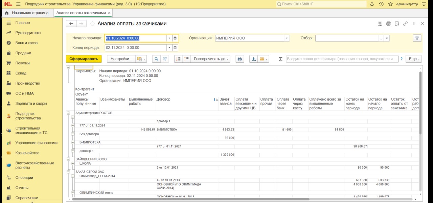Toggle the favorites star beside the report title
Image resolution: width=433 pixels, height=203 pixels.
[x=92, y=24]
